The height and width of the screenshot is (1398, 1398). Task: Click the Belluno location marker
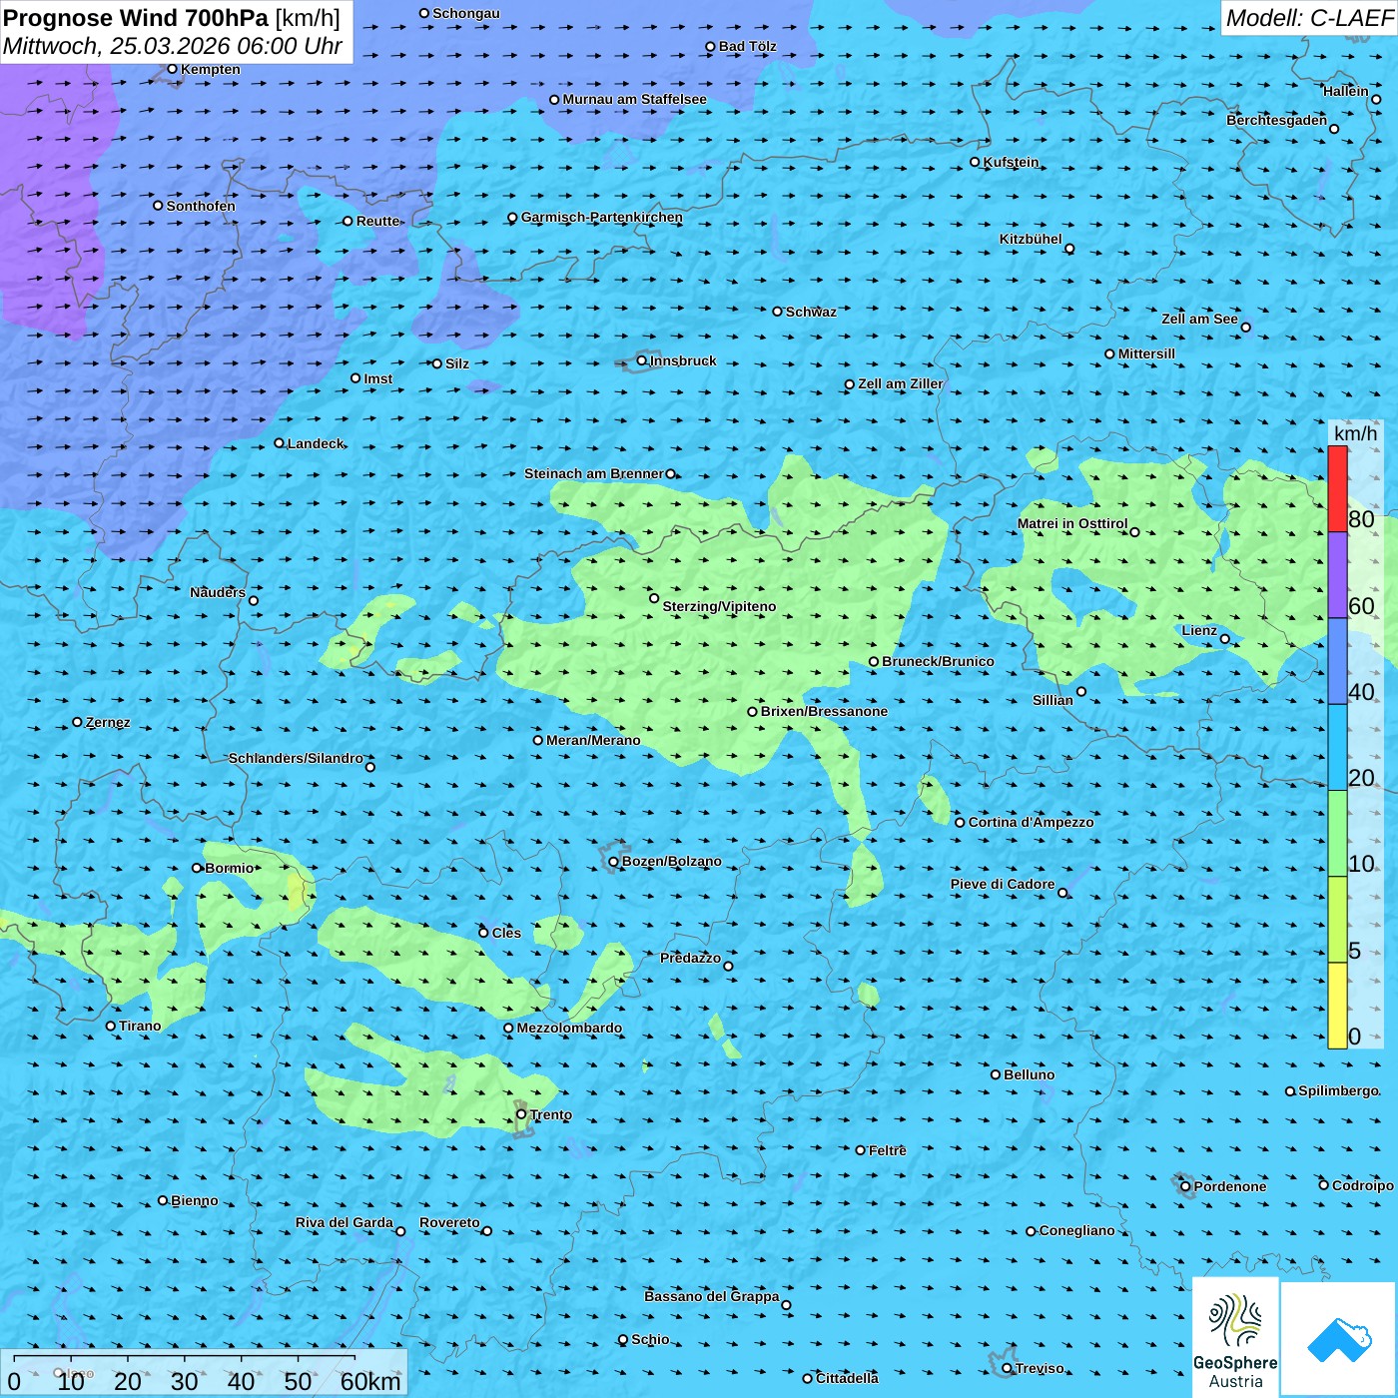(x=996, y=1074)
